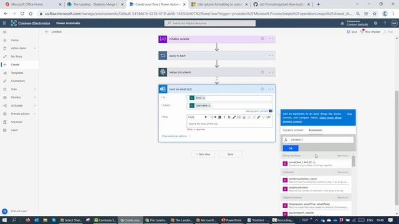Click the Initialize variable step icon
399x224 pixels.
[163, 39]
